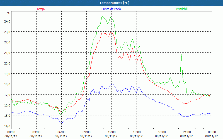
Task: Click the 24,0 y-axis value
Action: (8, 21)
